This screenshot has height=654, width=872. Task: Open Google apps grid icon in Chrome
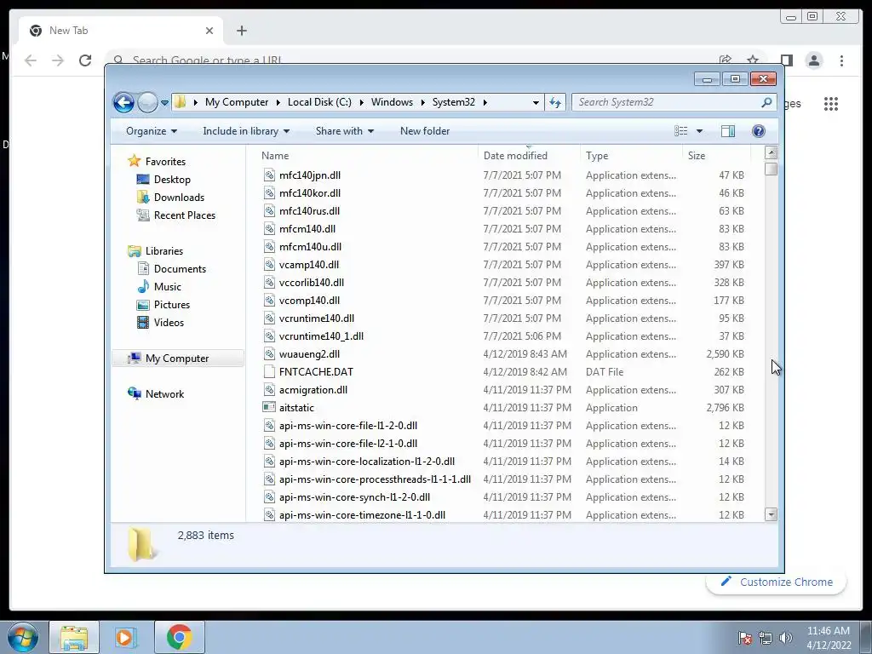[831, 103]
